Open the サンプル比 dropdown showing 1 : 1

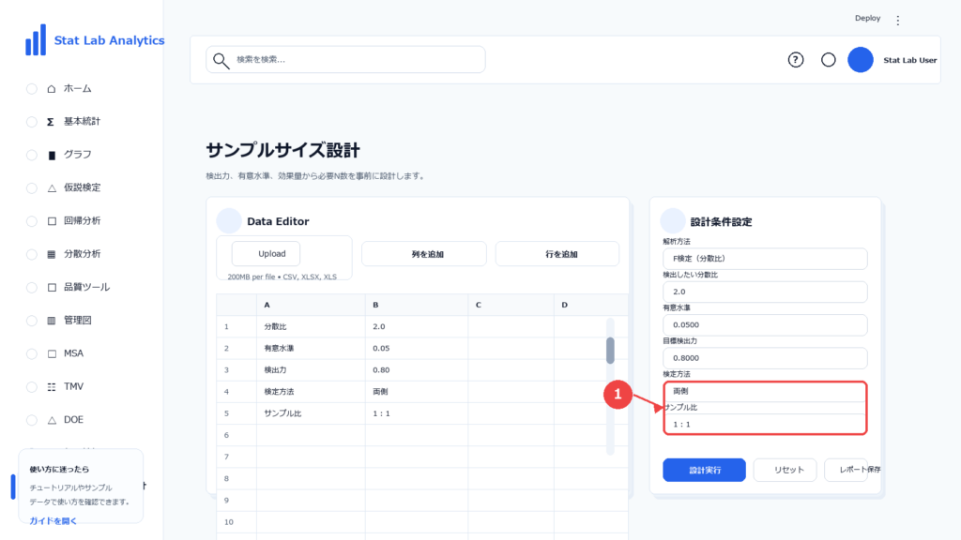tap(765, 425)
